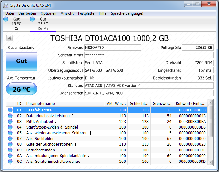Viewport: 219px width, 172px height.
Task: Click the Laufwerkbuchstaben field D: M:
Action: tap(113, 78)
